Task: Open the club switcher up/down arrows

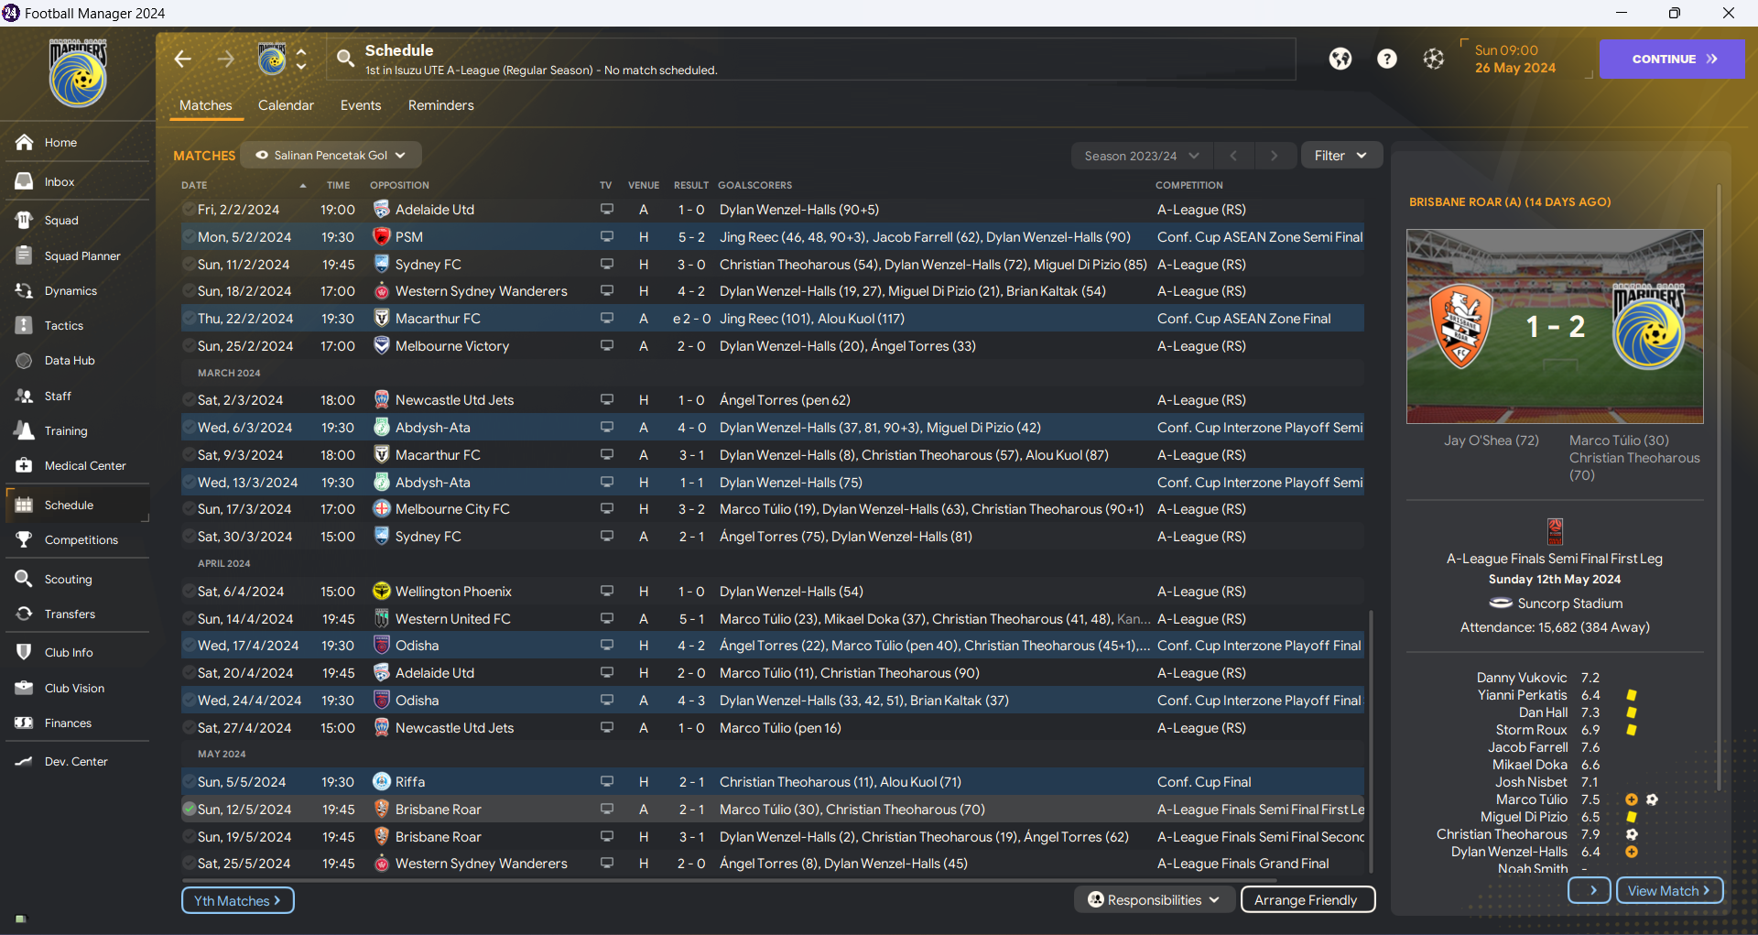Action: click(x=301, y=59)
